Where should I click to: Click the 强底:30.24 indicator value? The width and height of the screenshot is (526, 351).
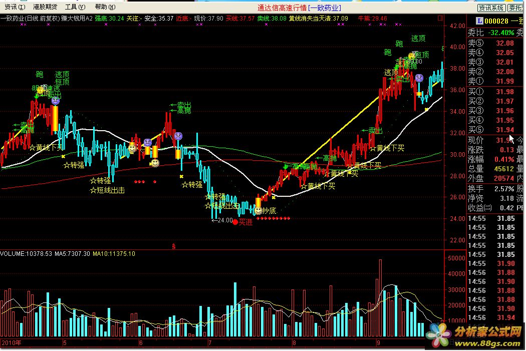pos(109,19)
